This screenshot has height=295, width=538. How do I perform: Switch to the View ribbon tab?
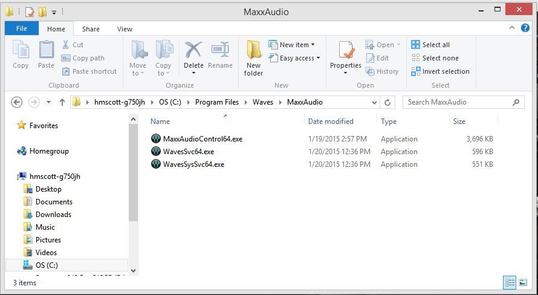tap(125, 29)
